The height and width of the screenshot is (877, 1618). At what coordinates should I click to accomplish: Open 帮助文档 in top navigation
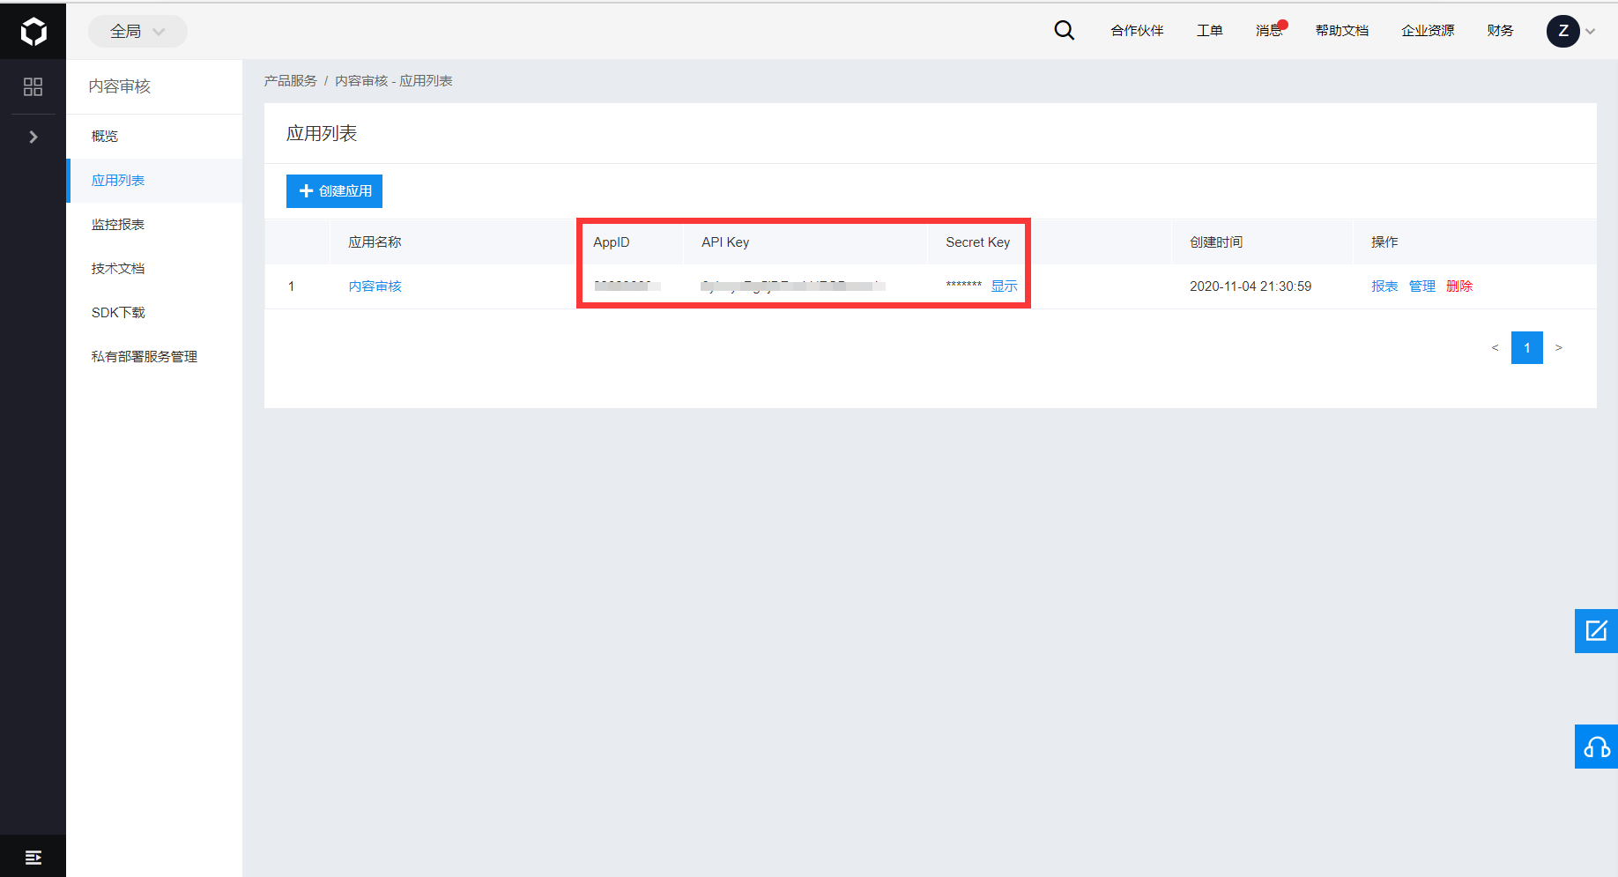(1341, 31)
